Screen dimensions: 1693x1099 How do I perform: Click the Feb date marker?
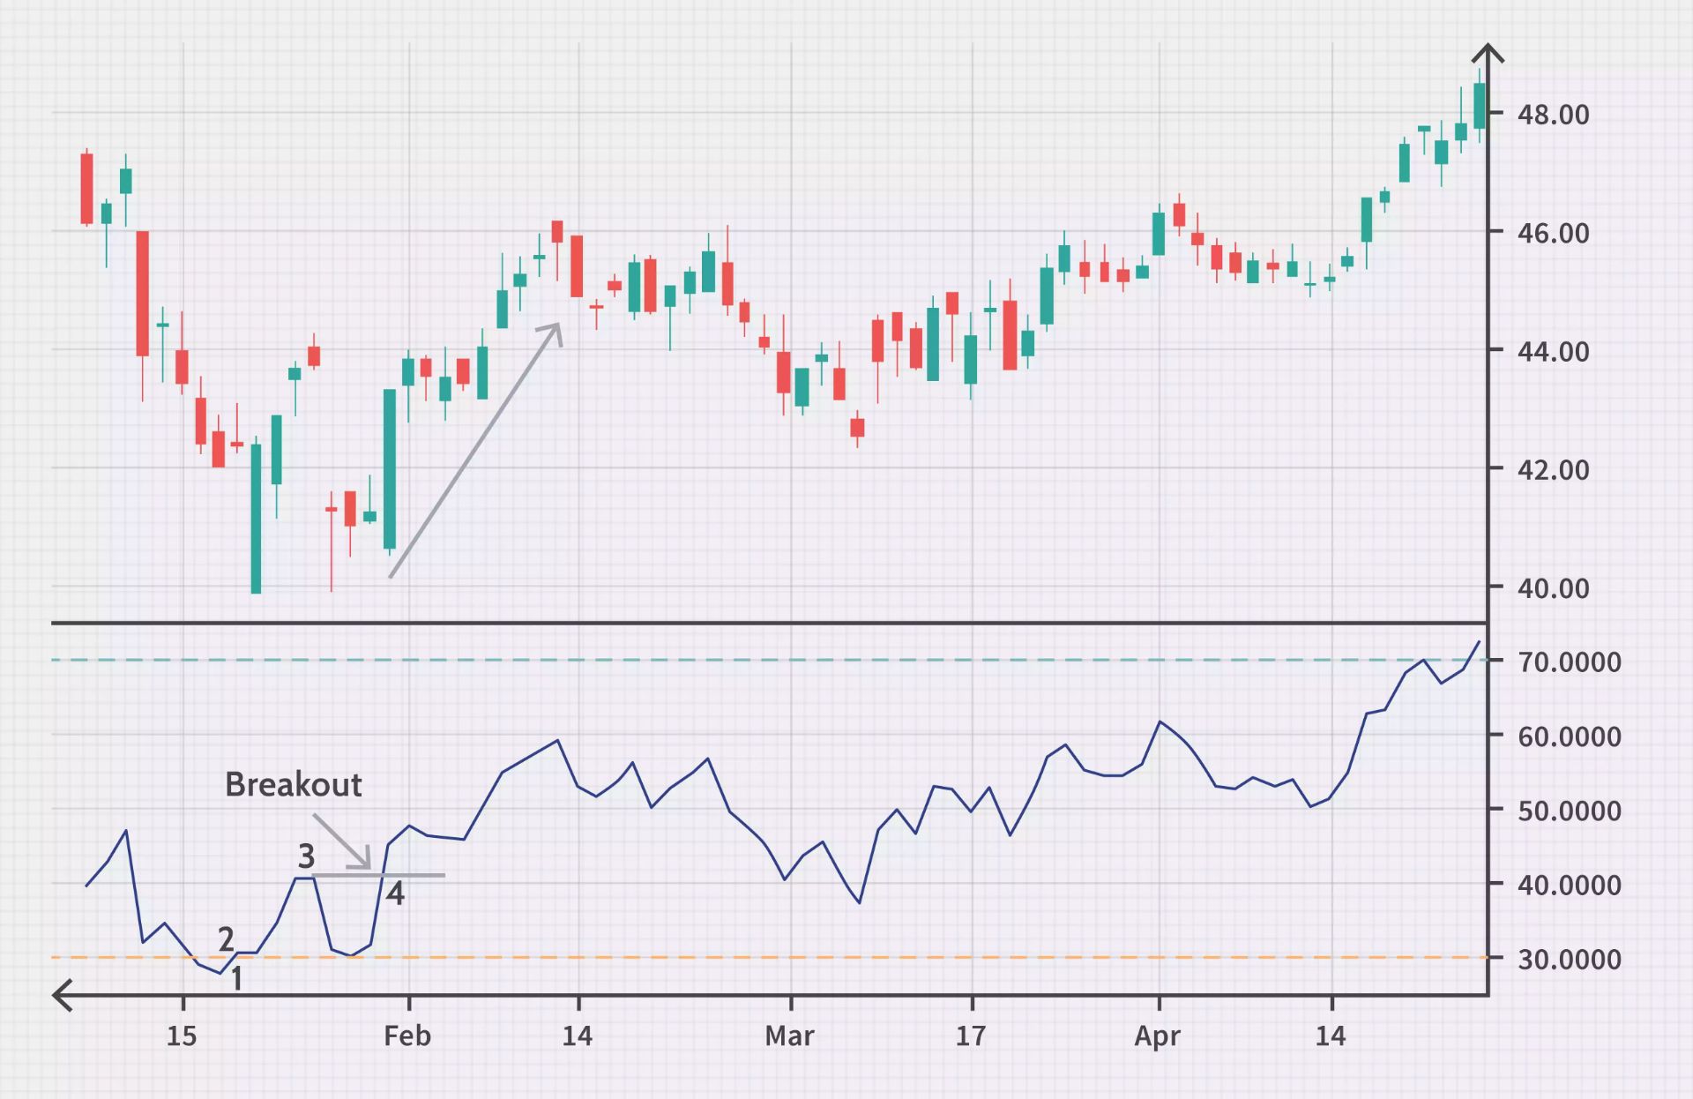tap(407, 1035)
